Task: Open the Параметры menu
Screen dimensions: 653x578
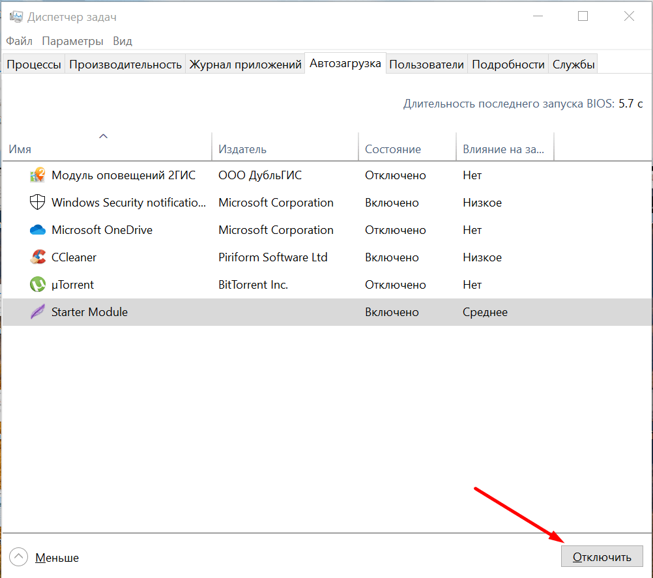Action: tap(72, 41)
